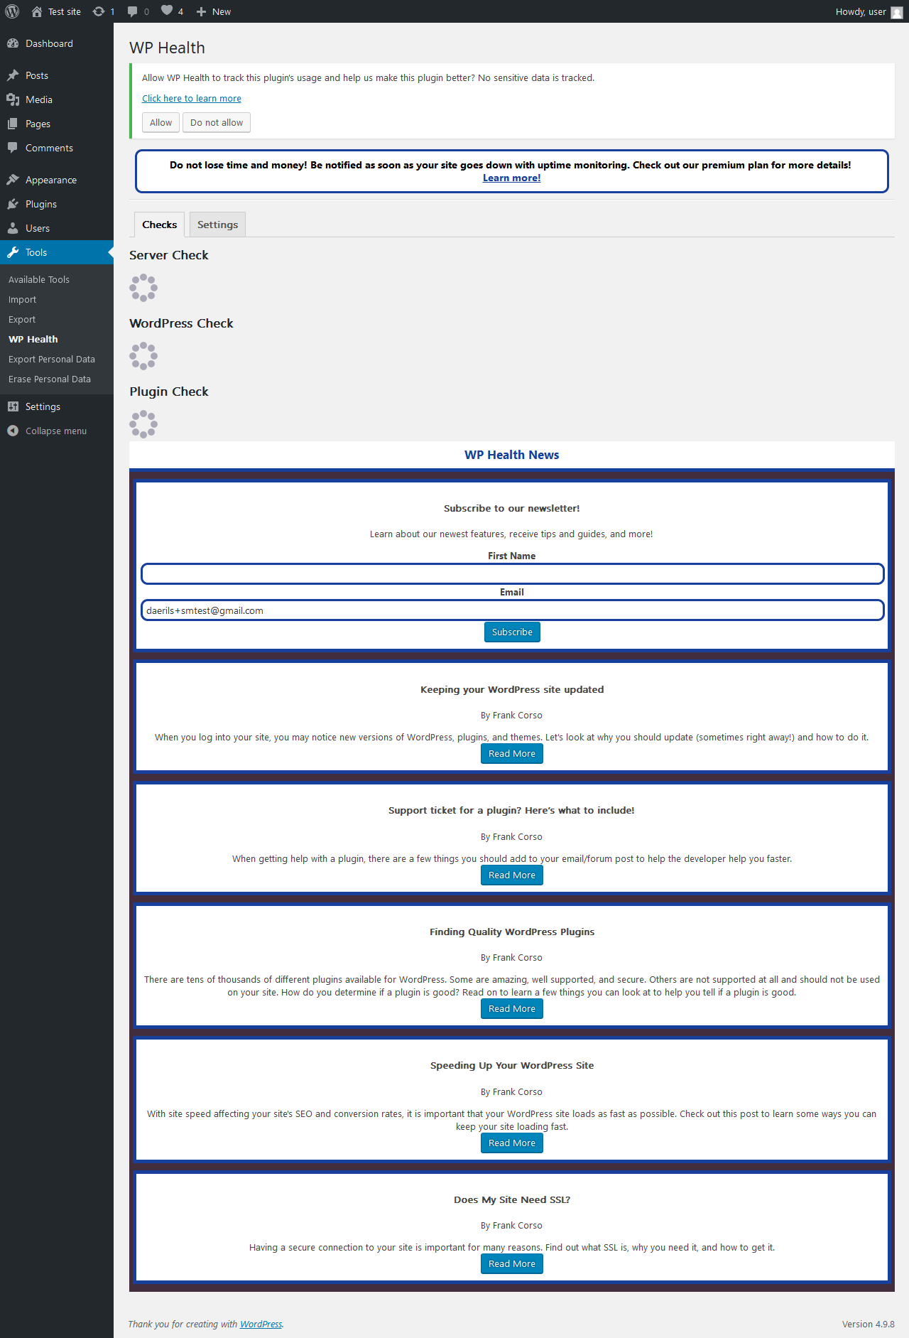Click Do not allow button
Image resolution: width=909 pixels, height=1338 pixels.
217,122
